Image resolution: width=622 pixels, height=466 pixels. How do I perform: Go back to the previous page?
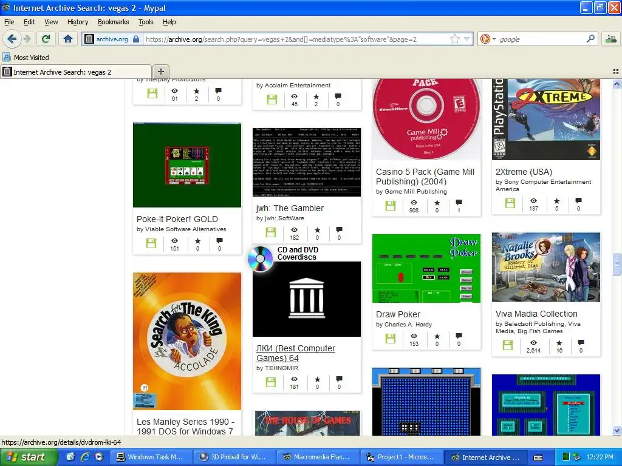[x=12, y=39]
